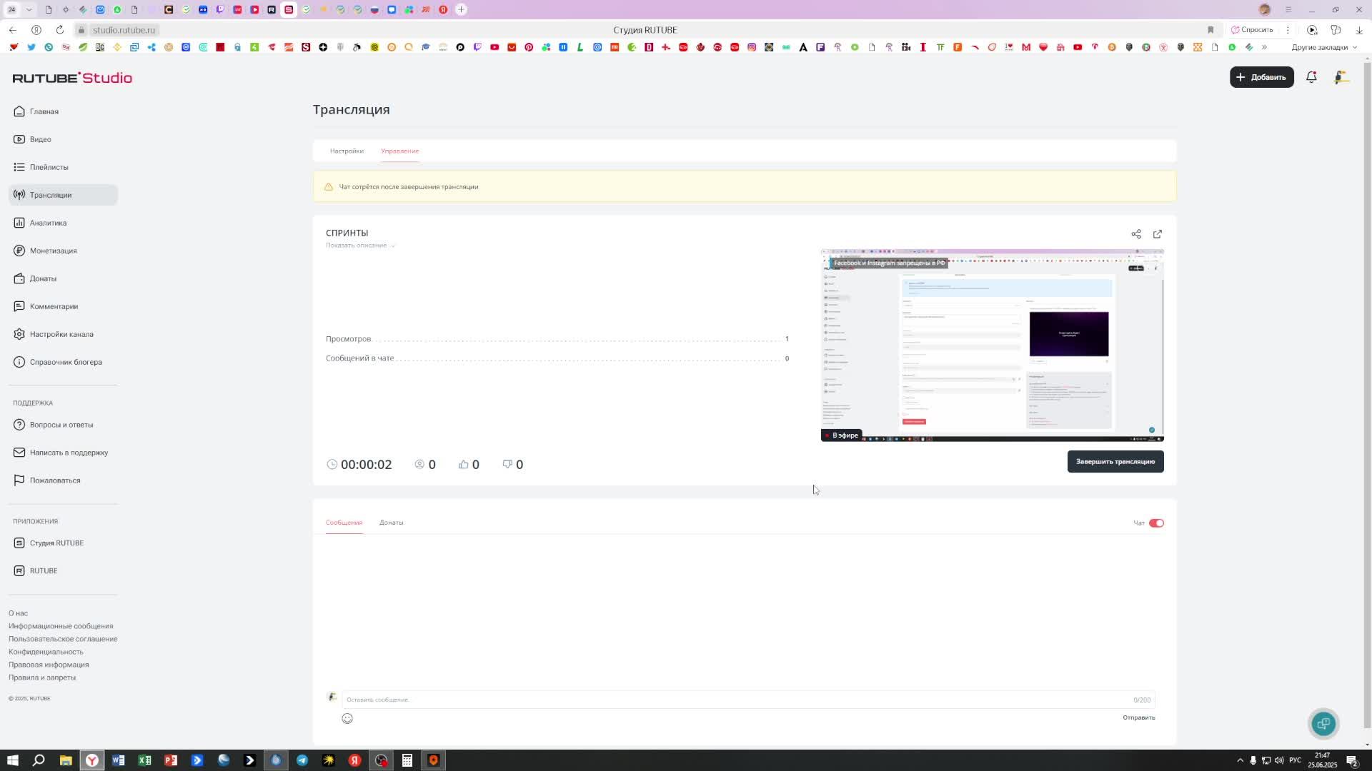Open Монетизация in the sidebar
The image size is (1372, 771).
coord(53,251)
